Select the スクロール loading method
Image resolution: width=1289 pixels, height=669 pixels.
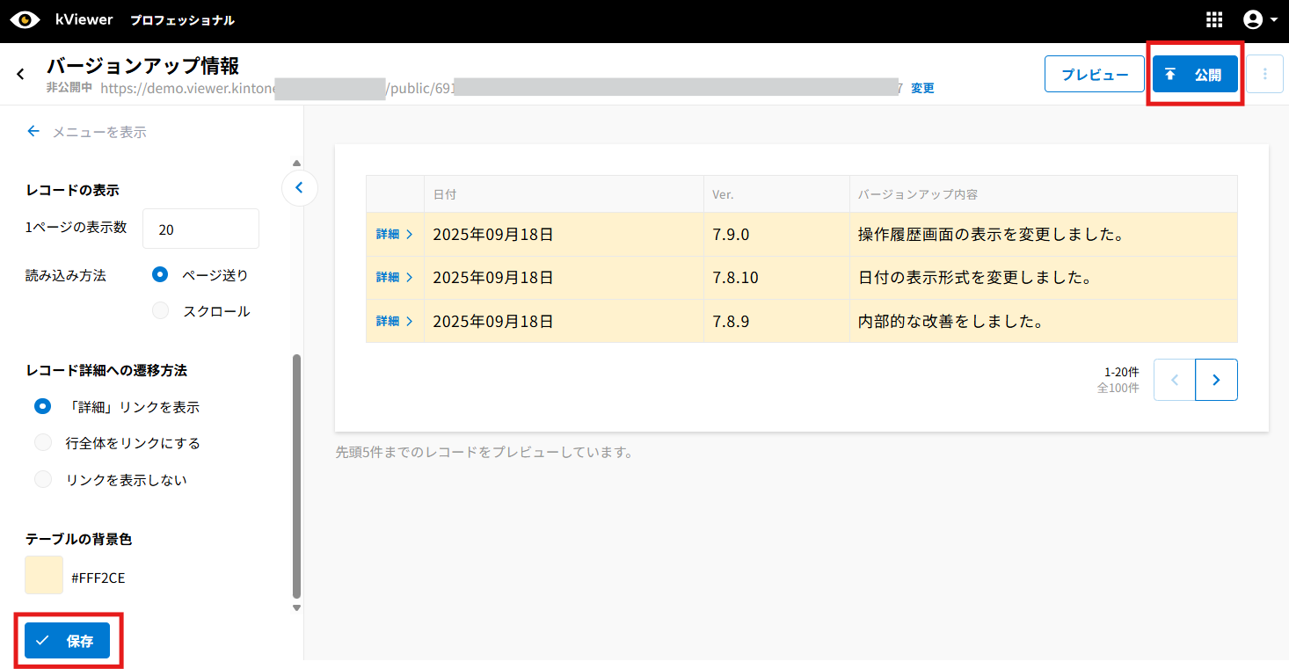coord(160,310)
